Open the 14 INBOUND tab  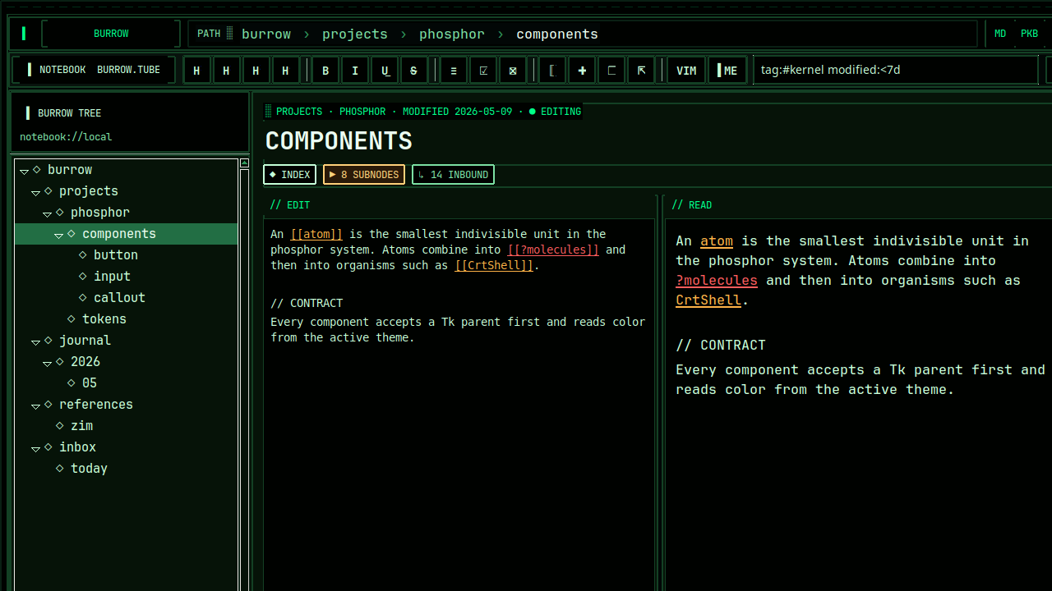tap(453, 175)
